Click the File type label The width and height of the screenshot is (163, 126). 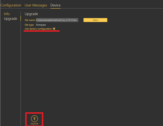29,25
